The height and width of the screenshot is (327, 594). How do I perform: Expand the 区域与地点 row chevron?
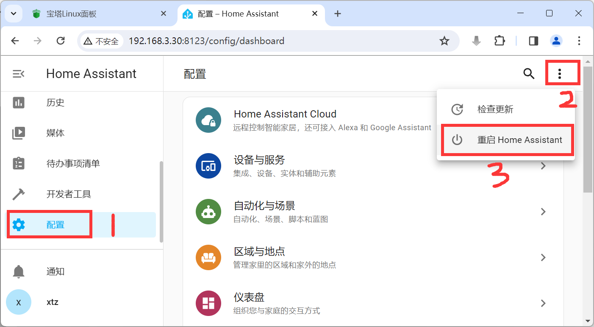coord(543,257)
